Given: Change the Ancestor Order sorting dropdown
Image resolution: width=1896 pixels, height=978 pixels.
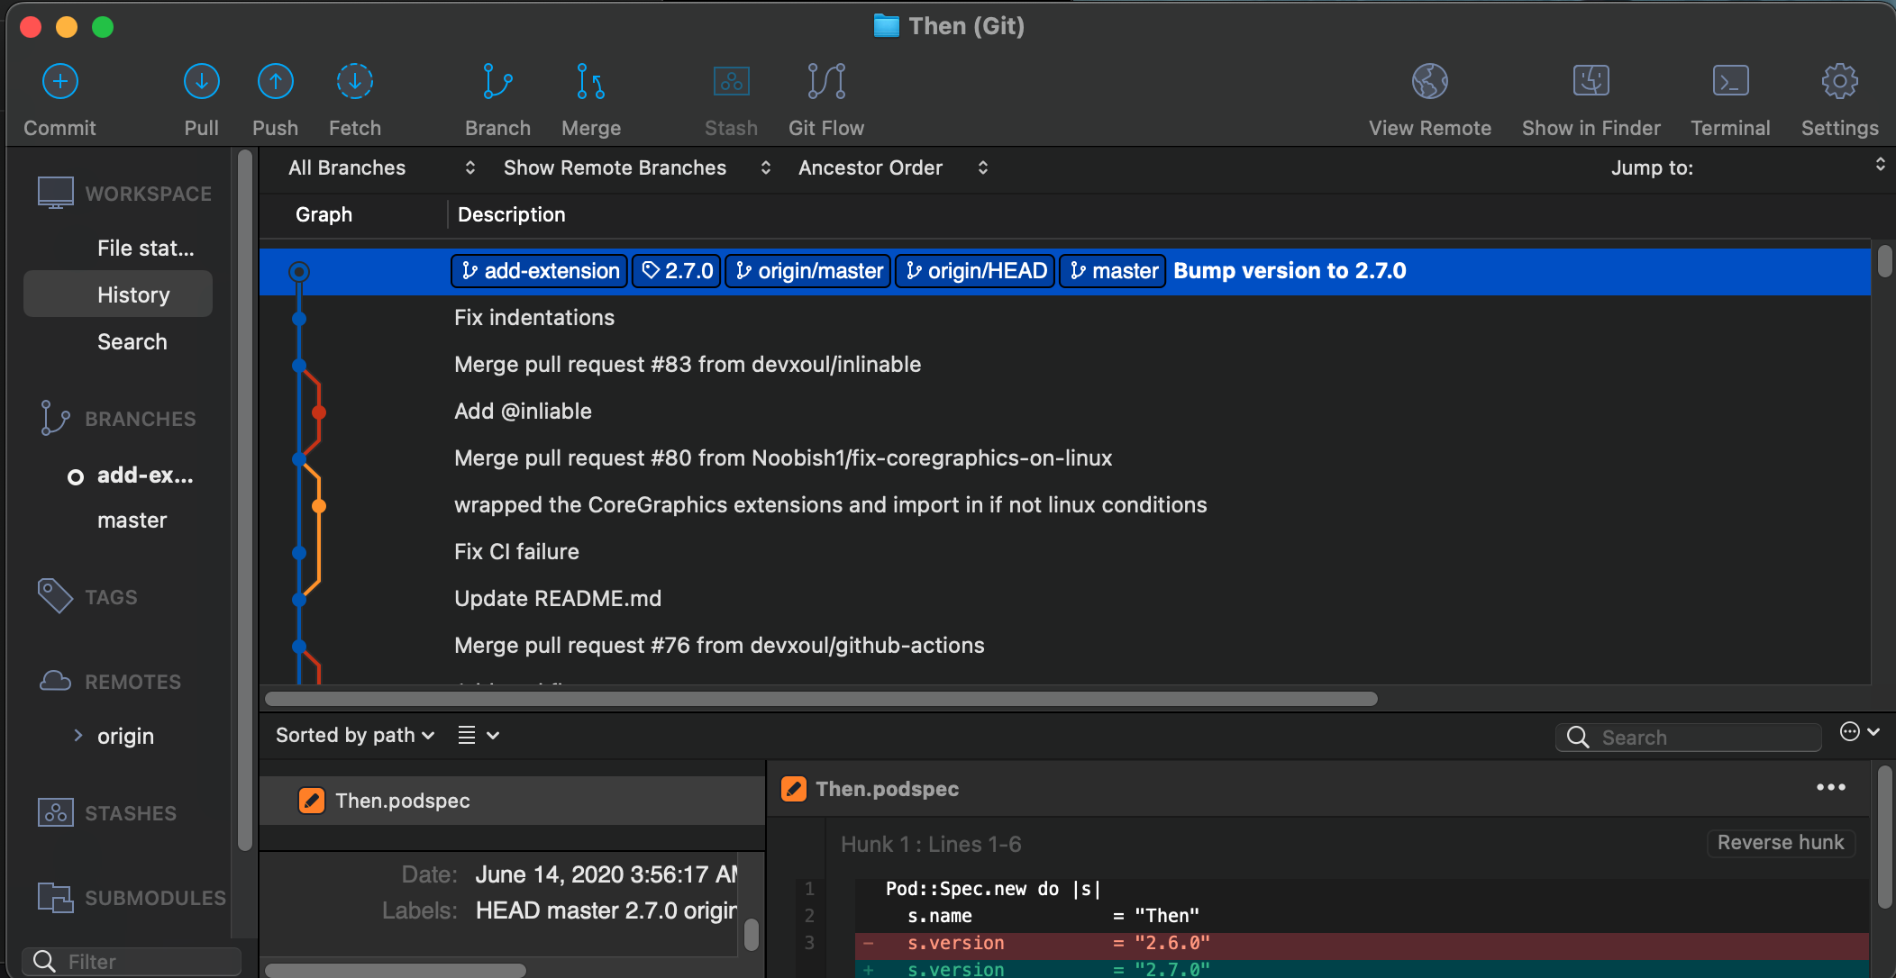Looking at the screenshot, I should pyautogui.click(x=892, y=168).
